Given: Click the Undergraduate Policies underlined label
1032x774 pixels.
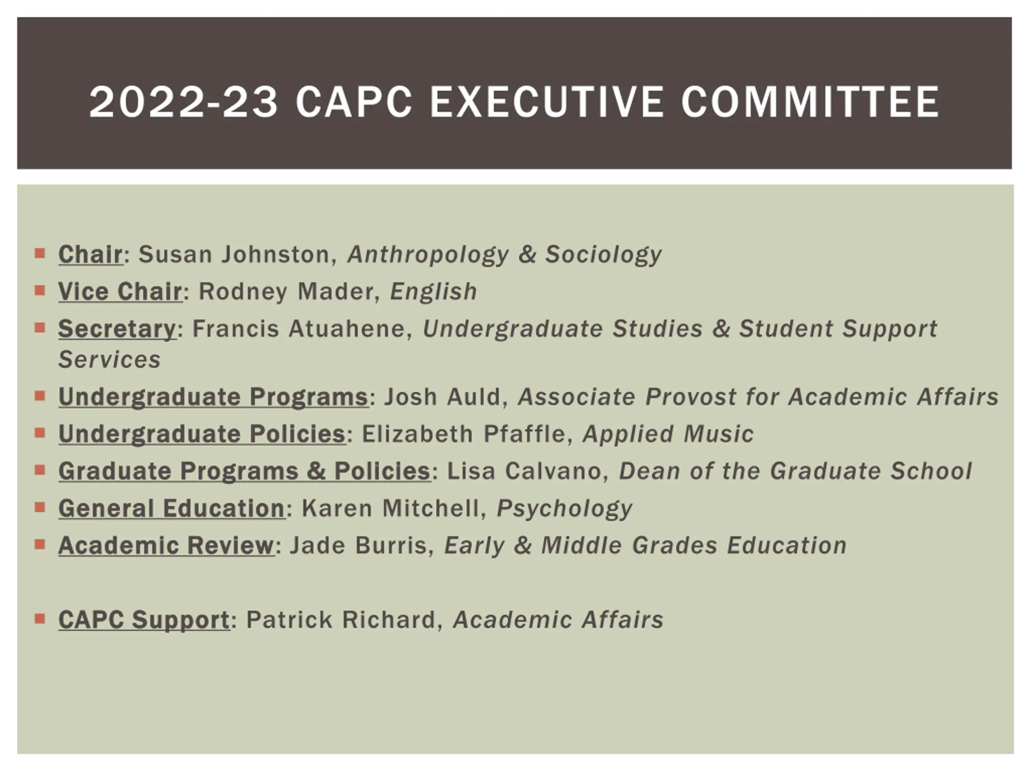Looking at the screenshot, I should click(x=202, y=434).
